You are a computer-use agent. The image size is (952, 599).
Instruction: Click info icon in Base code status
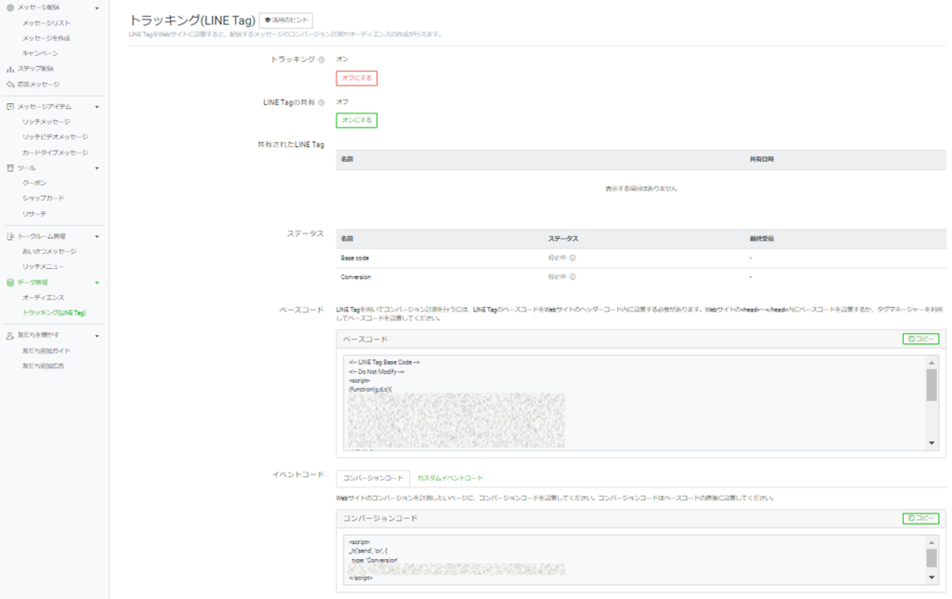coord(573,259)
